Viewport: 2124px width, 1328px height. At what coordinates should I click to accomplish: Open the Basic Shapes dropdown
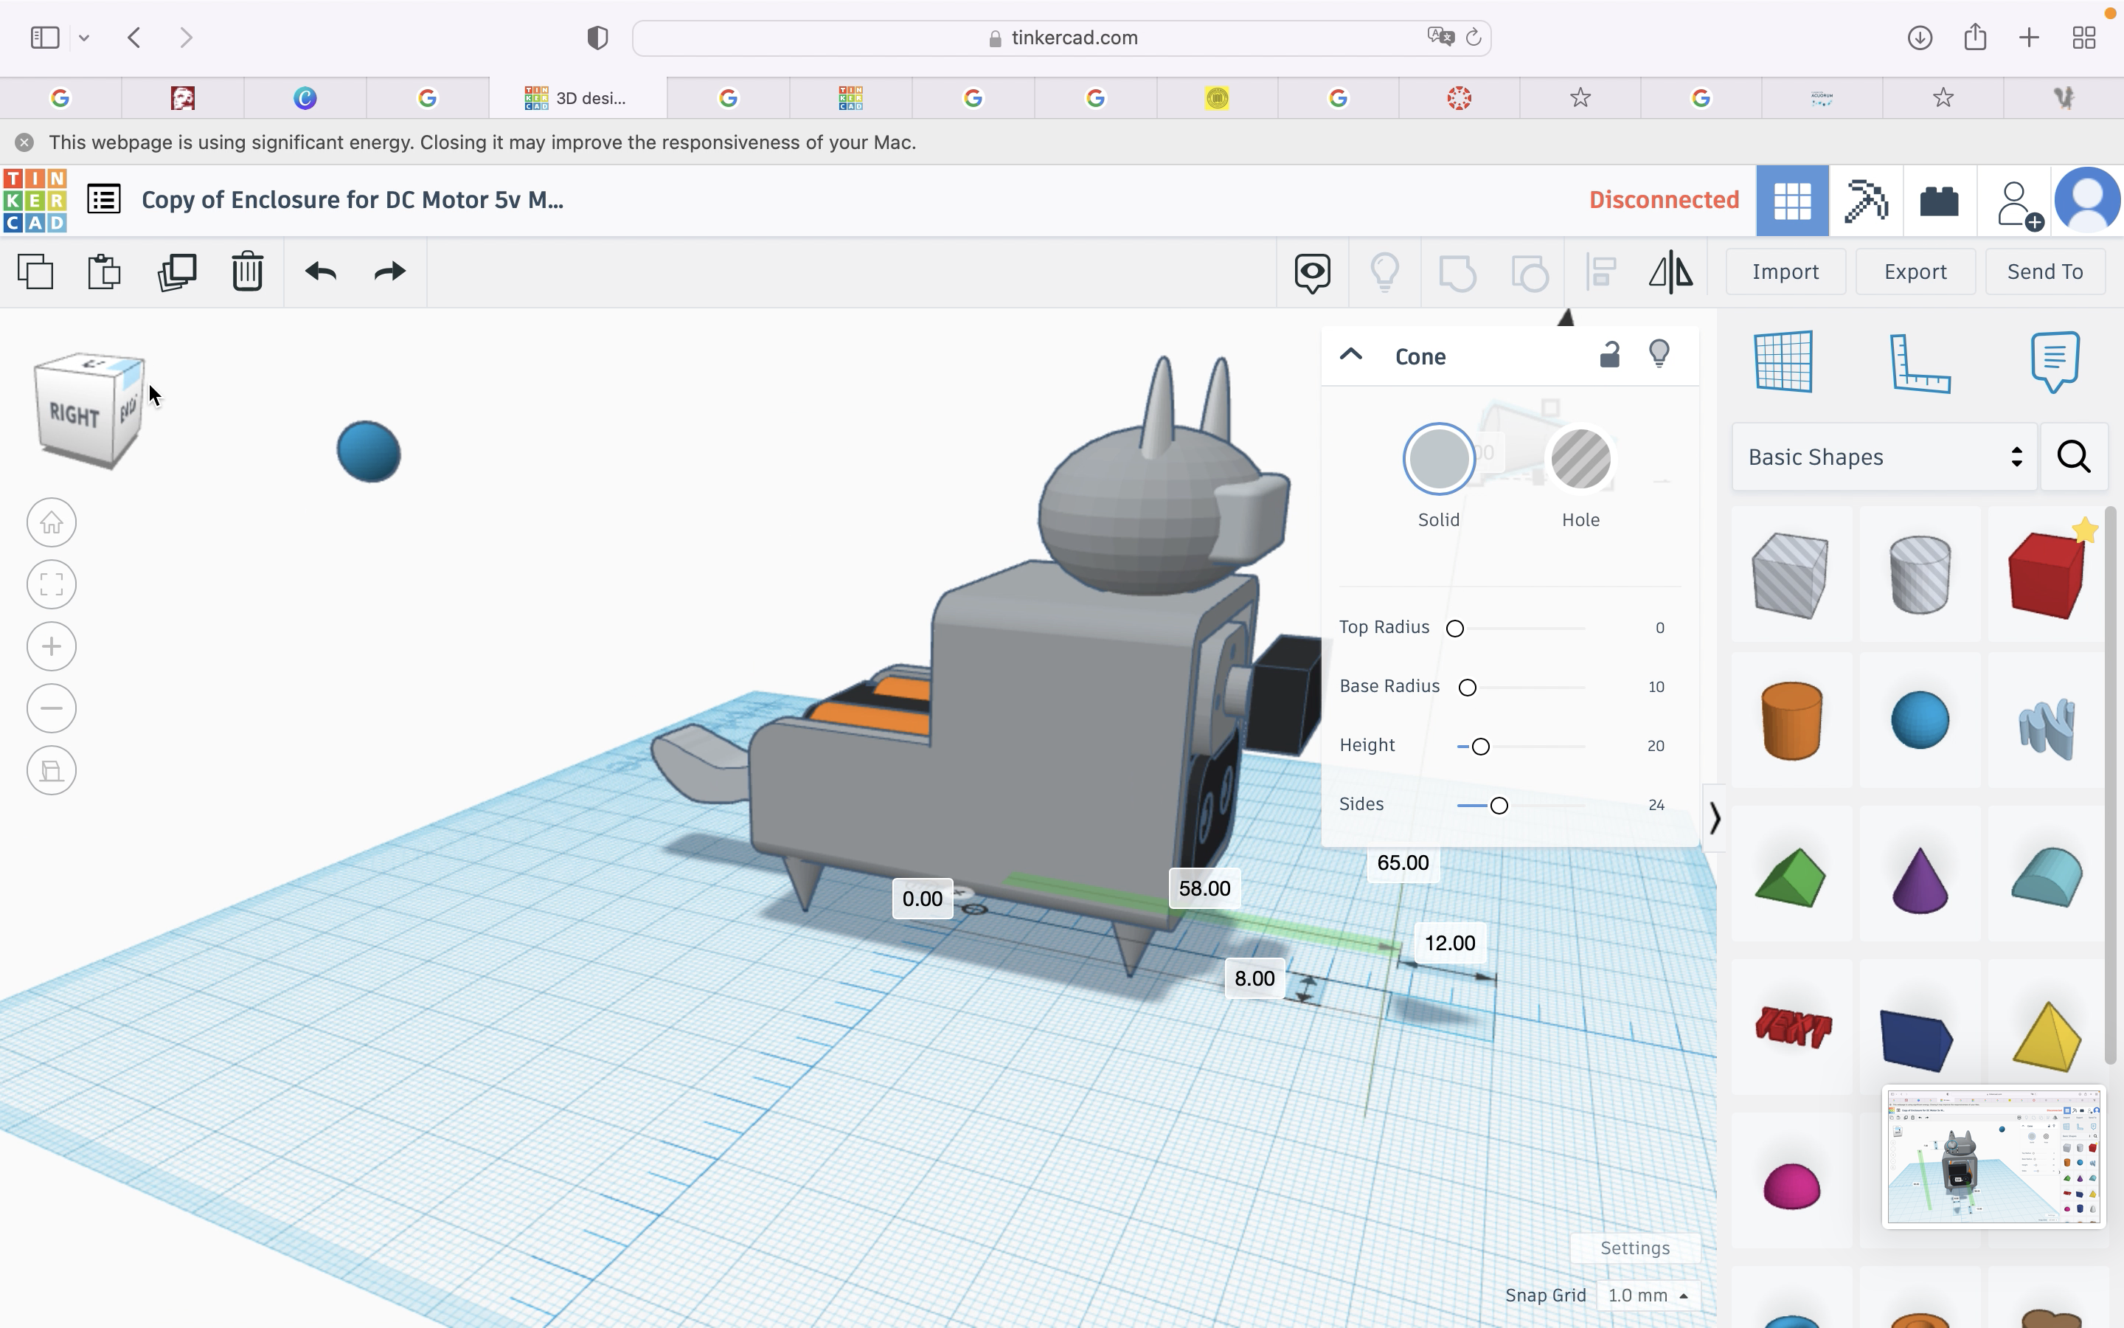click(1884, 457)
